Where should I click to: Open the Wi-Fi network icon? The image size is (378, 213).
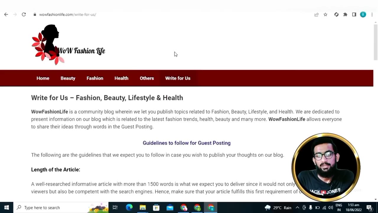point(324,208)
